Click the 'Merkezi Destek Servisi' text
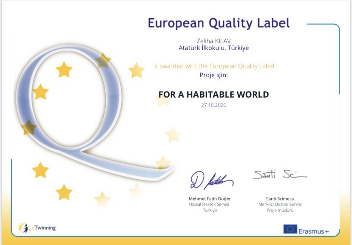Image resolution: width=352 pixels, height=245 pixels. [x=280, y=204]
